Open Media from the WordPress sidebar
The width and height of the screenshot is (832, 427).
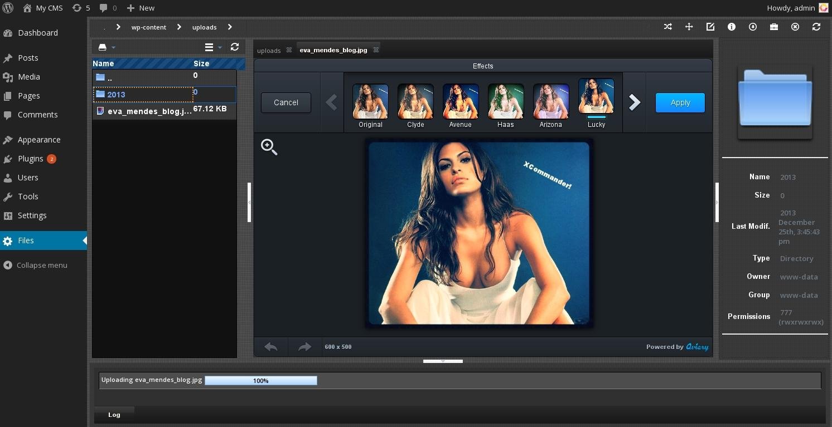point(28,77)
